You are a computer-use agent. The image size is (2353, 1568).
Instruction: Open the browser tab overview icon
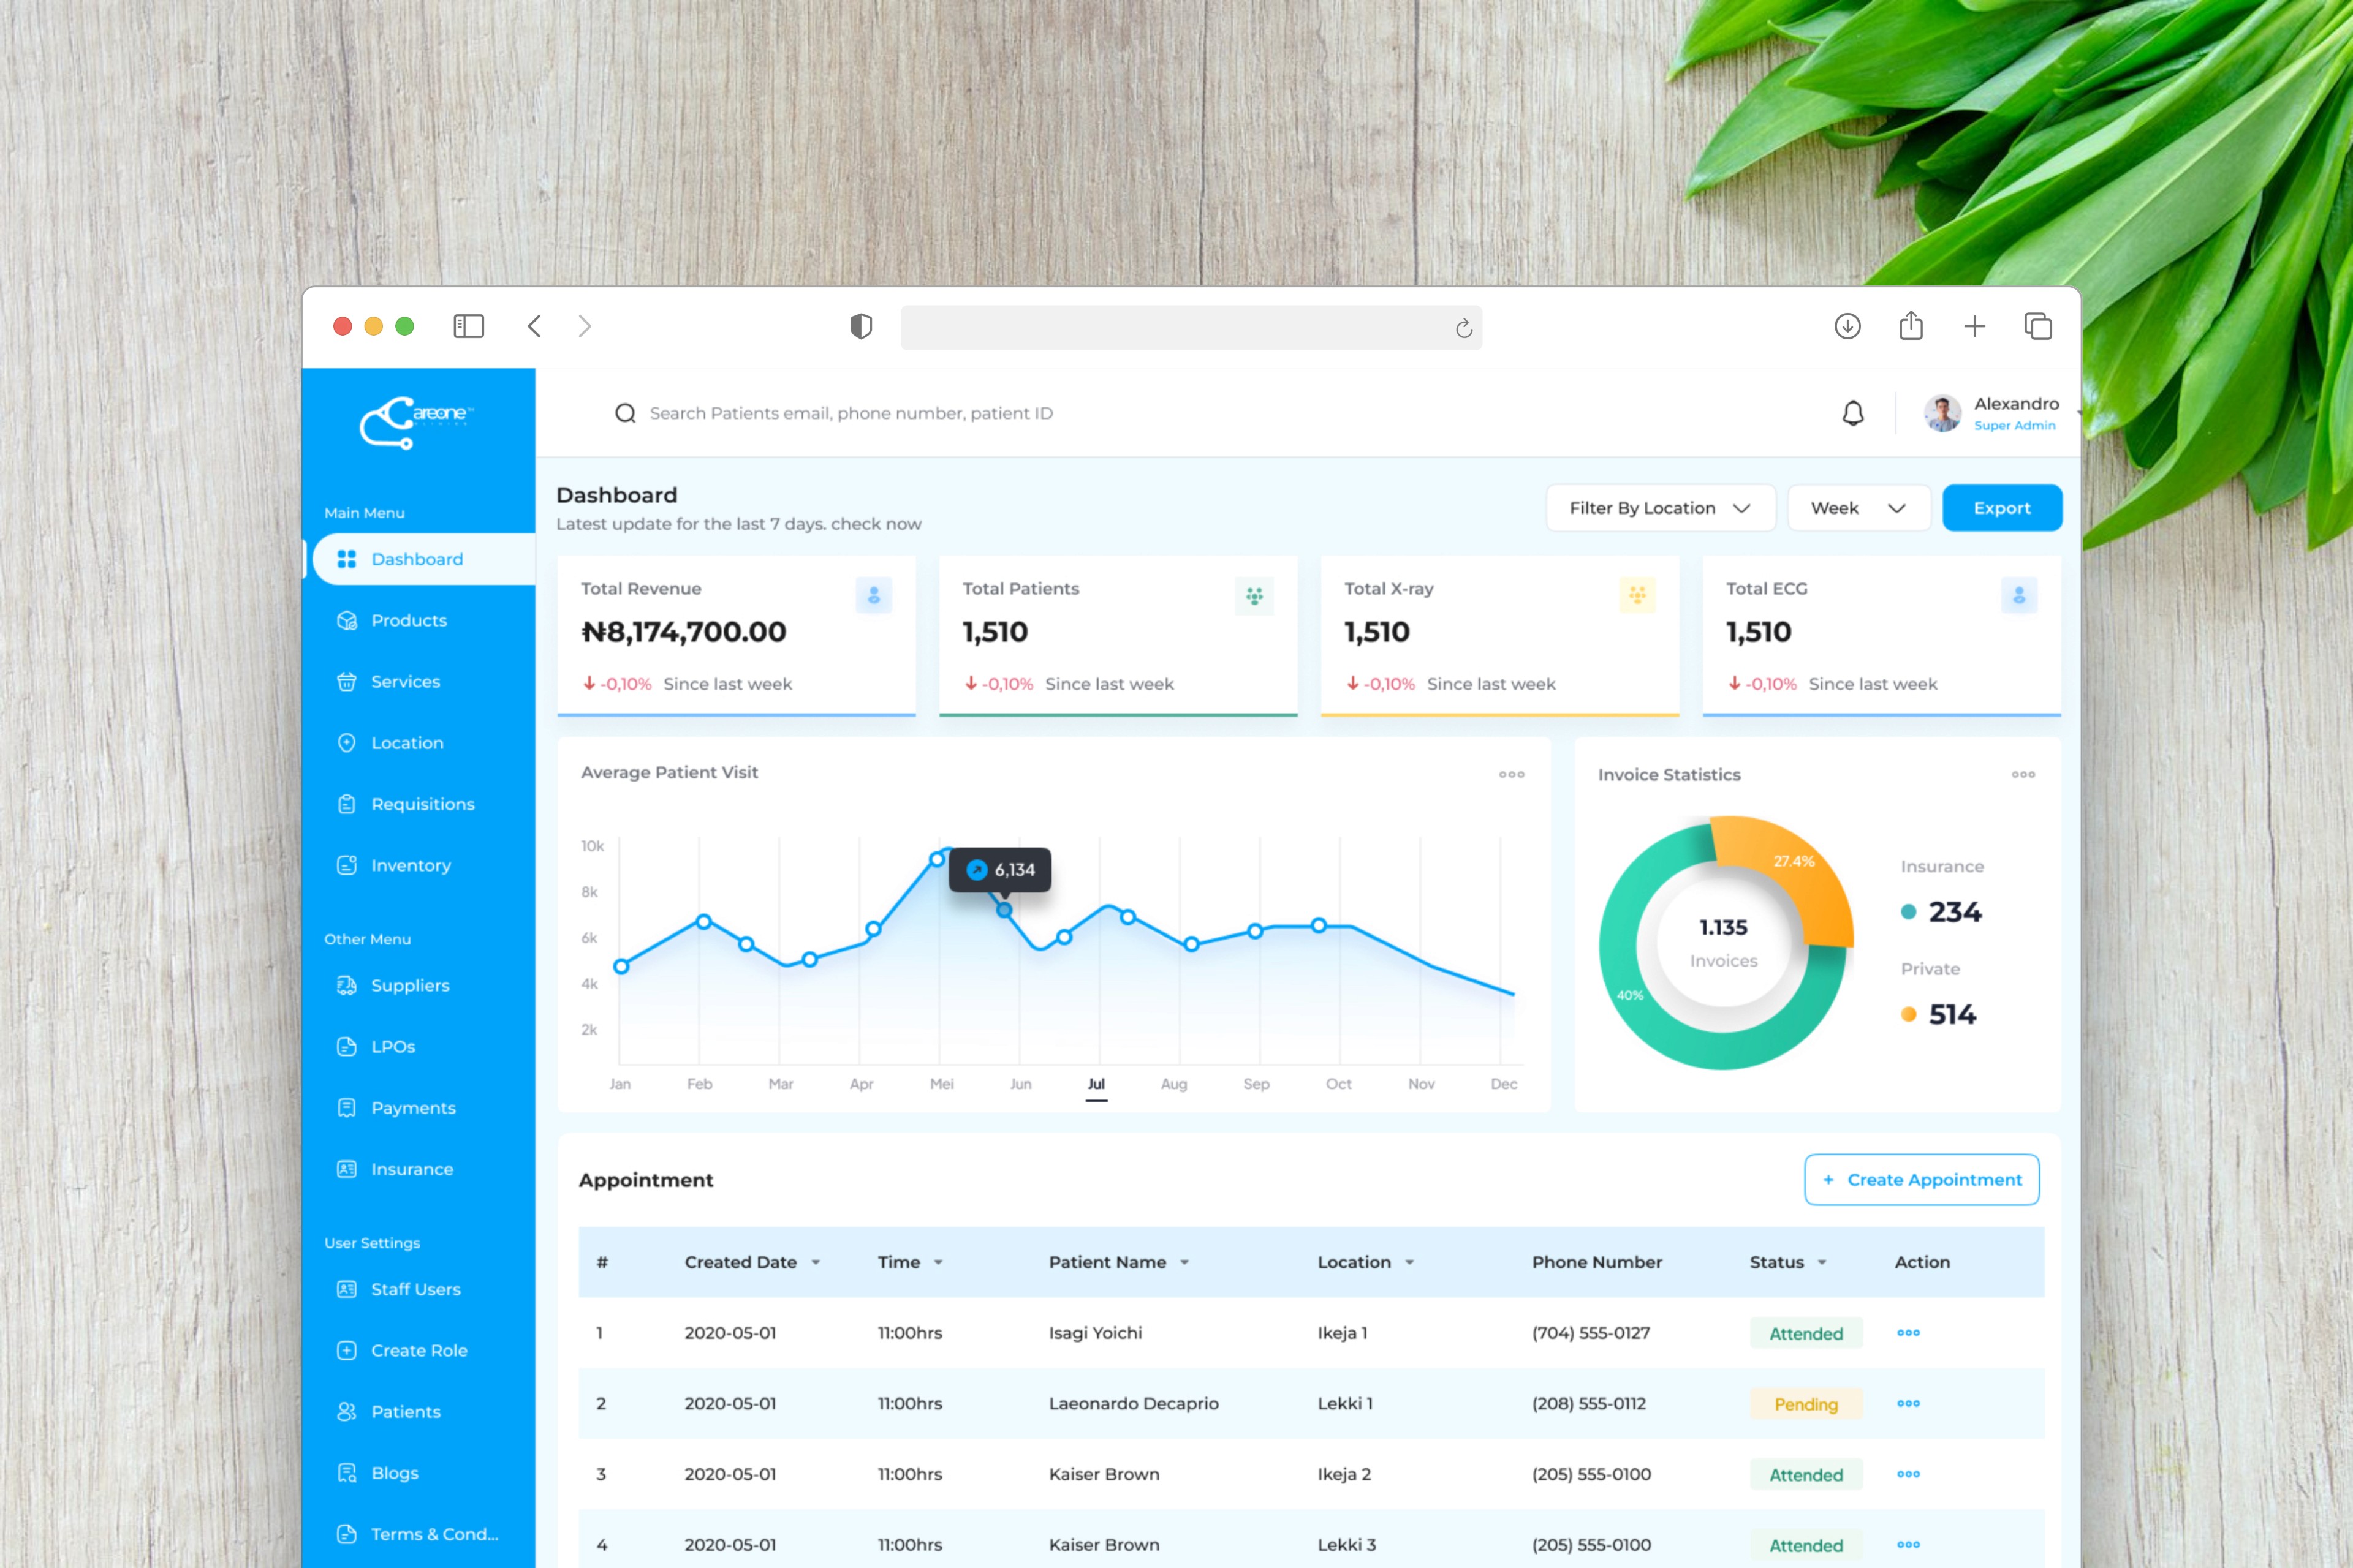2038,326
